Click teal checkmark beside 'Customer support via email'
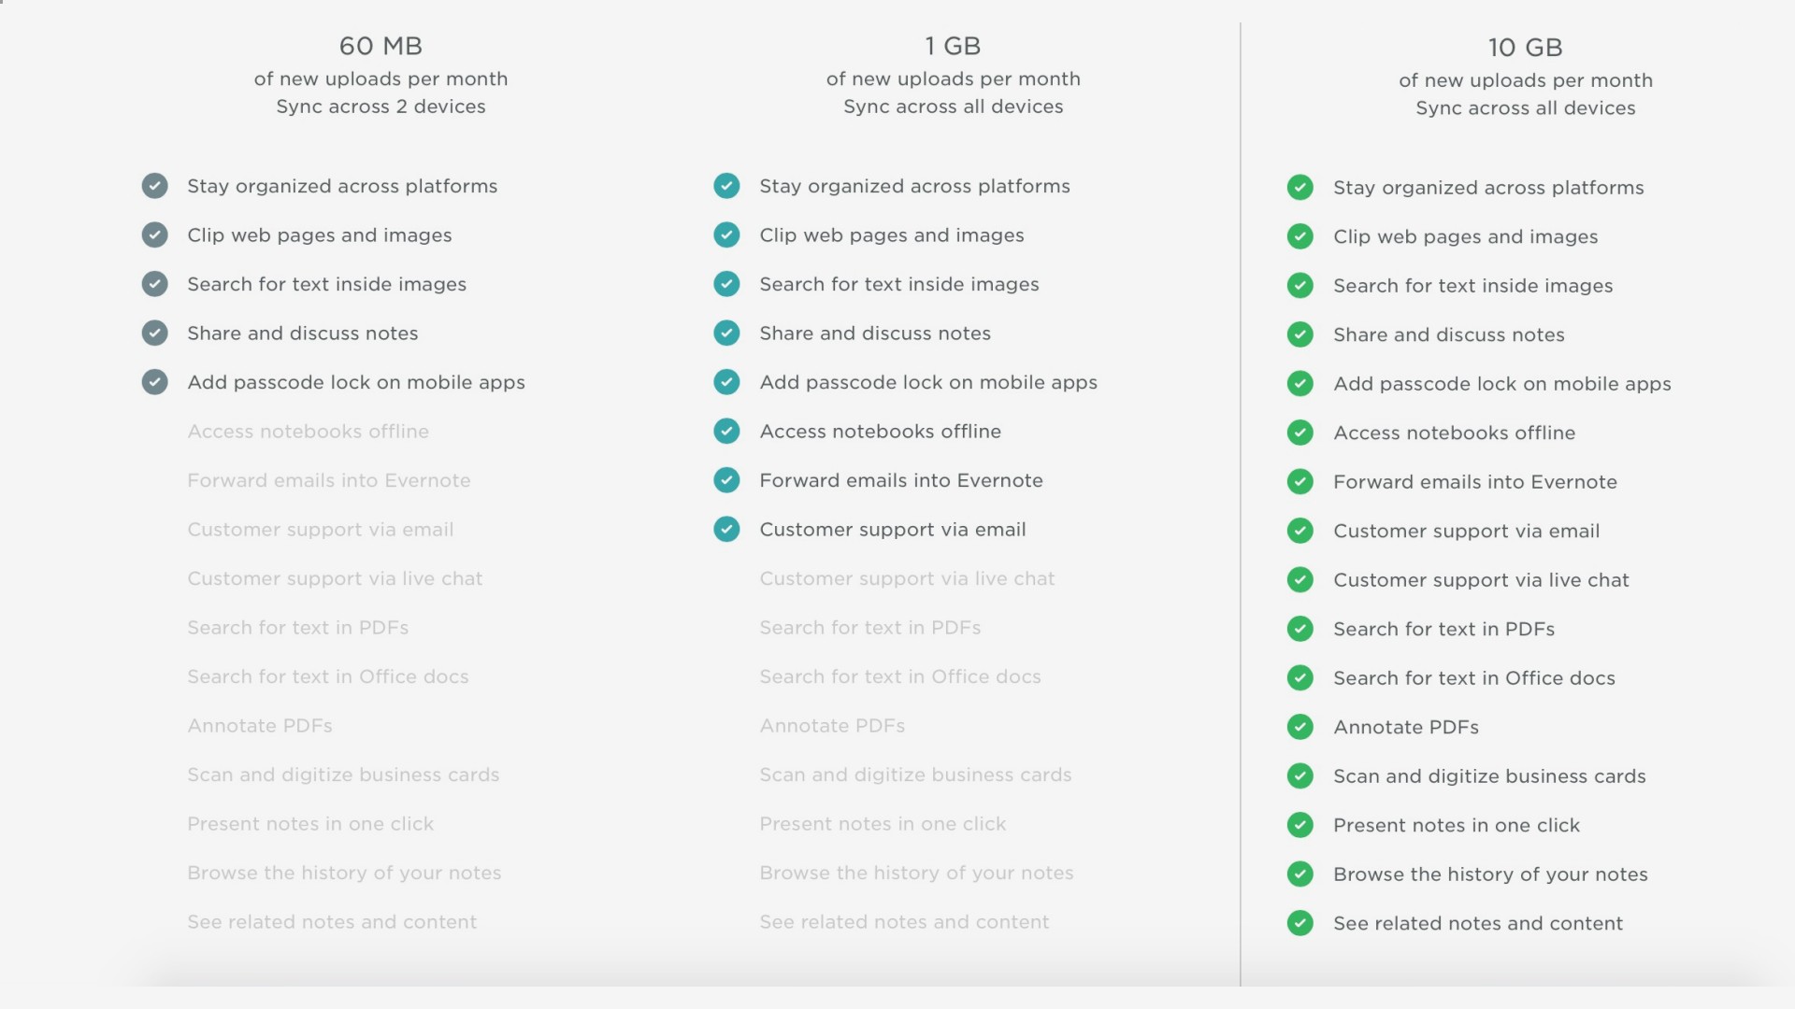This screenshot has height=1009, width=1795. click(726, 530)
